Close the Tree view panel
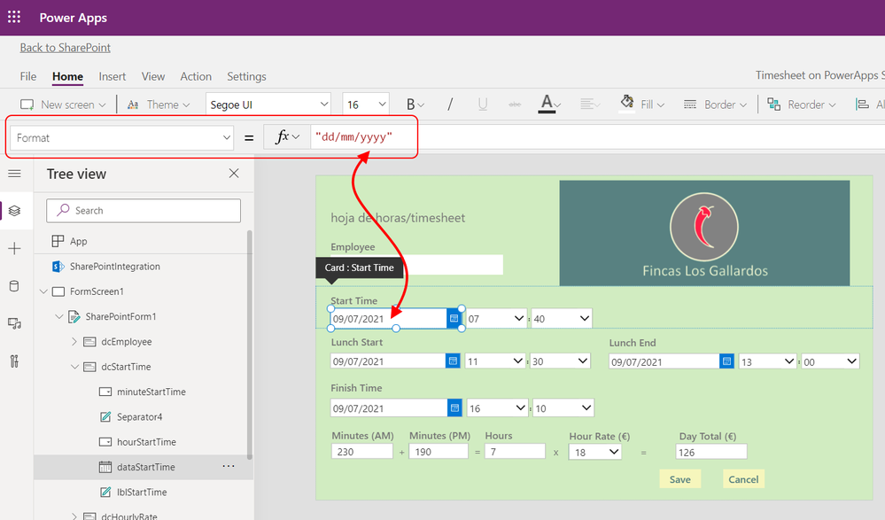 [234, 174]
